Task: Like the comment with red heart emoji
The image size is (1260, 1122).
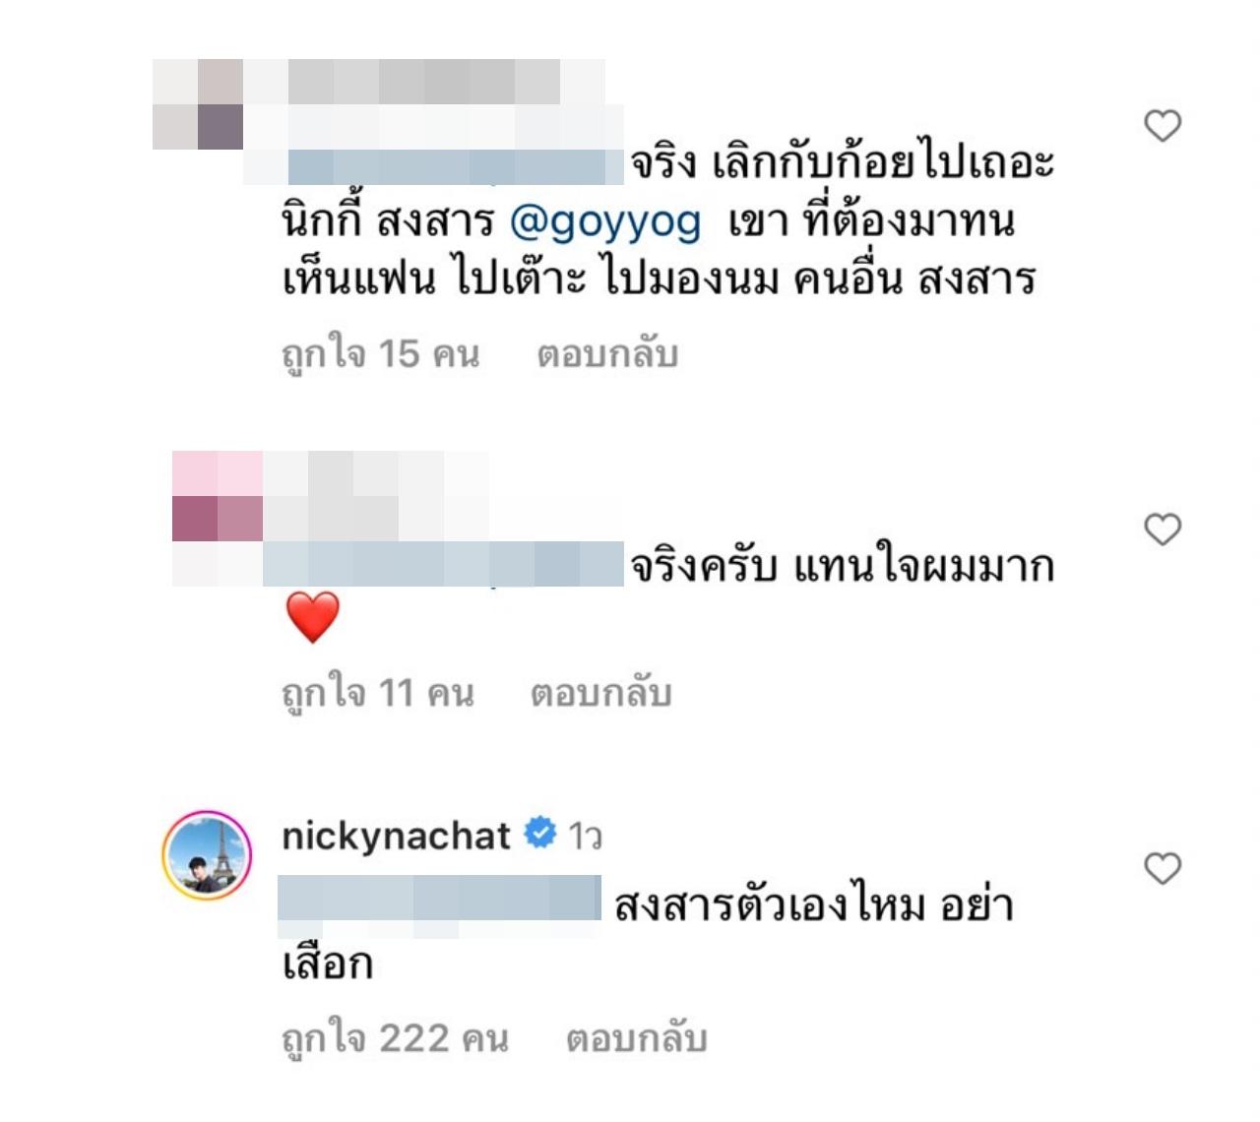Action: (1163, 530)
